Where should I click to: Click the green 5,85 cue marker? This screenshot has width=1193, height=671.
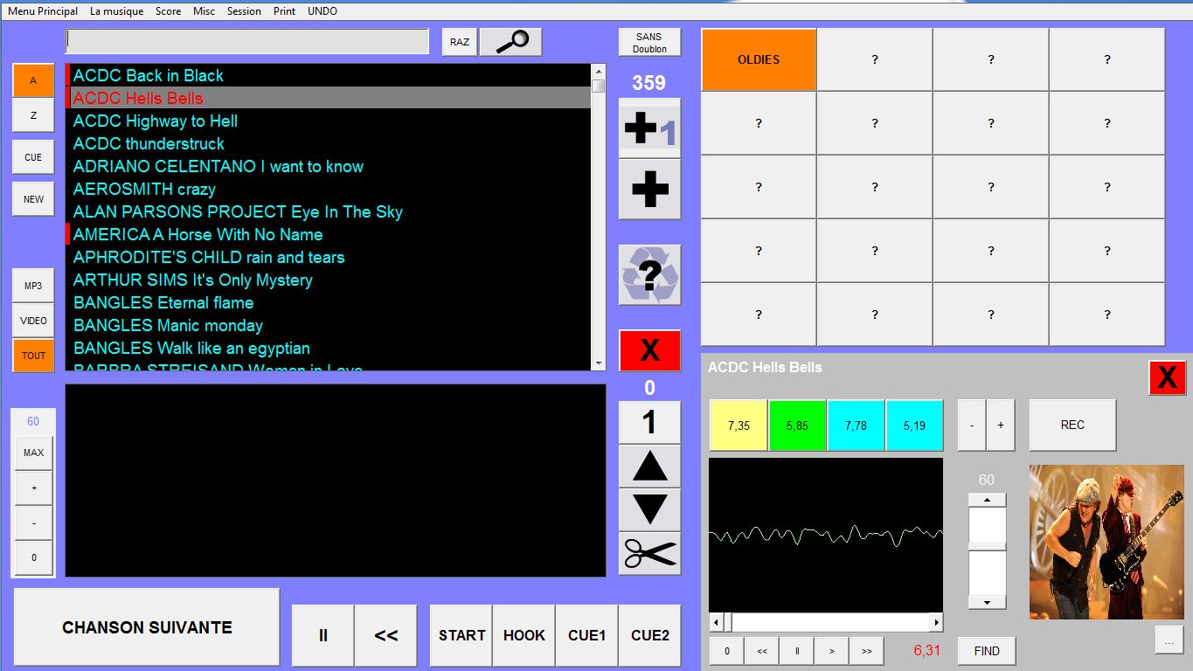coord(797,425)
